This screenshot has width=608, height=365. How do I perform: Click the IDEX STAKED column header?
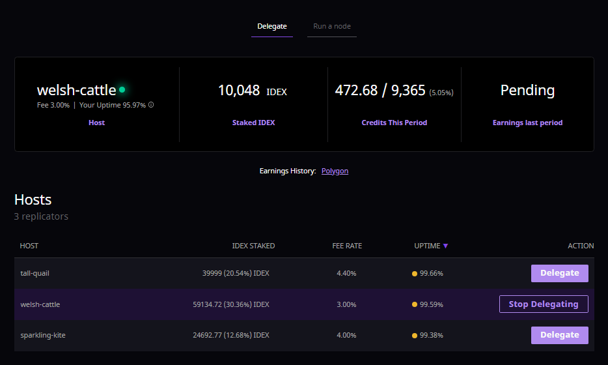point(253,246)
